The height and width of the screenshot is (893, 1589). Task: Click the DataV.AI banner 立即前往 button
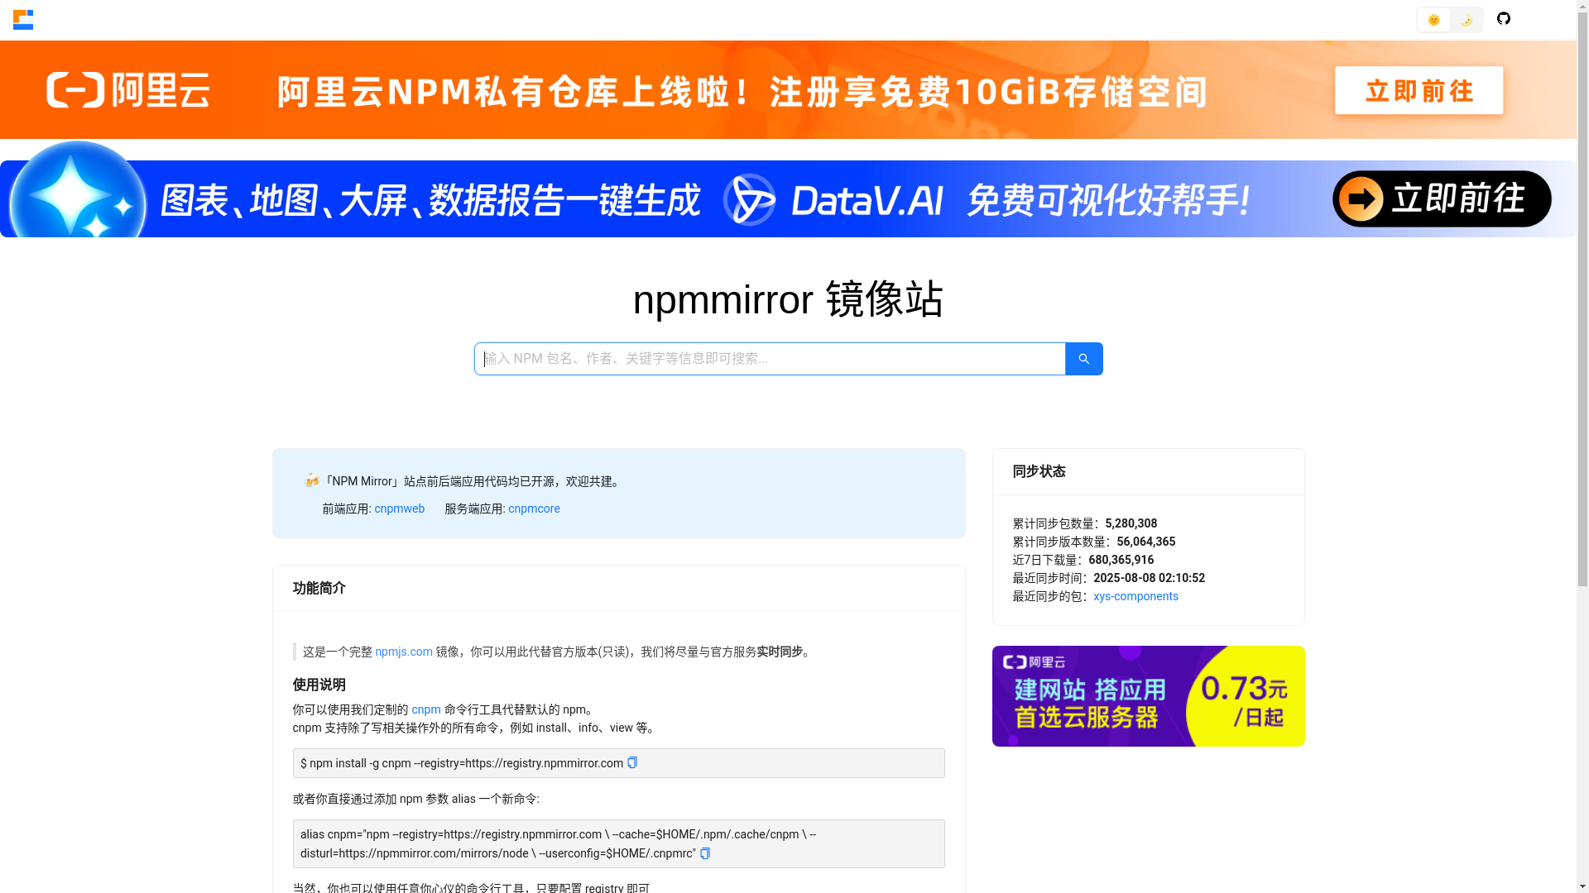1442,198
